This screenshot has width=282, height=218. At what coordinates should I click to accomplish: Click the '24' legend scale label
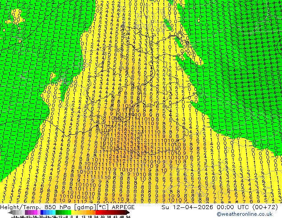[96, 217]
